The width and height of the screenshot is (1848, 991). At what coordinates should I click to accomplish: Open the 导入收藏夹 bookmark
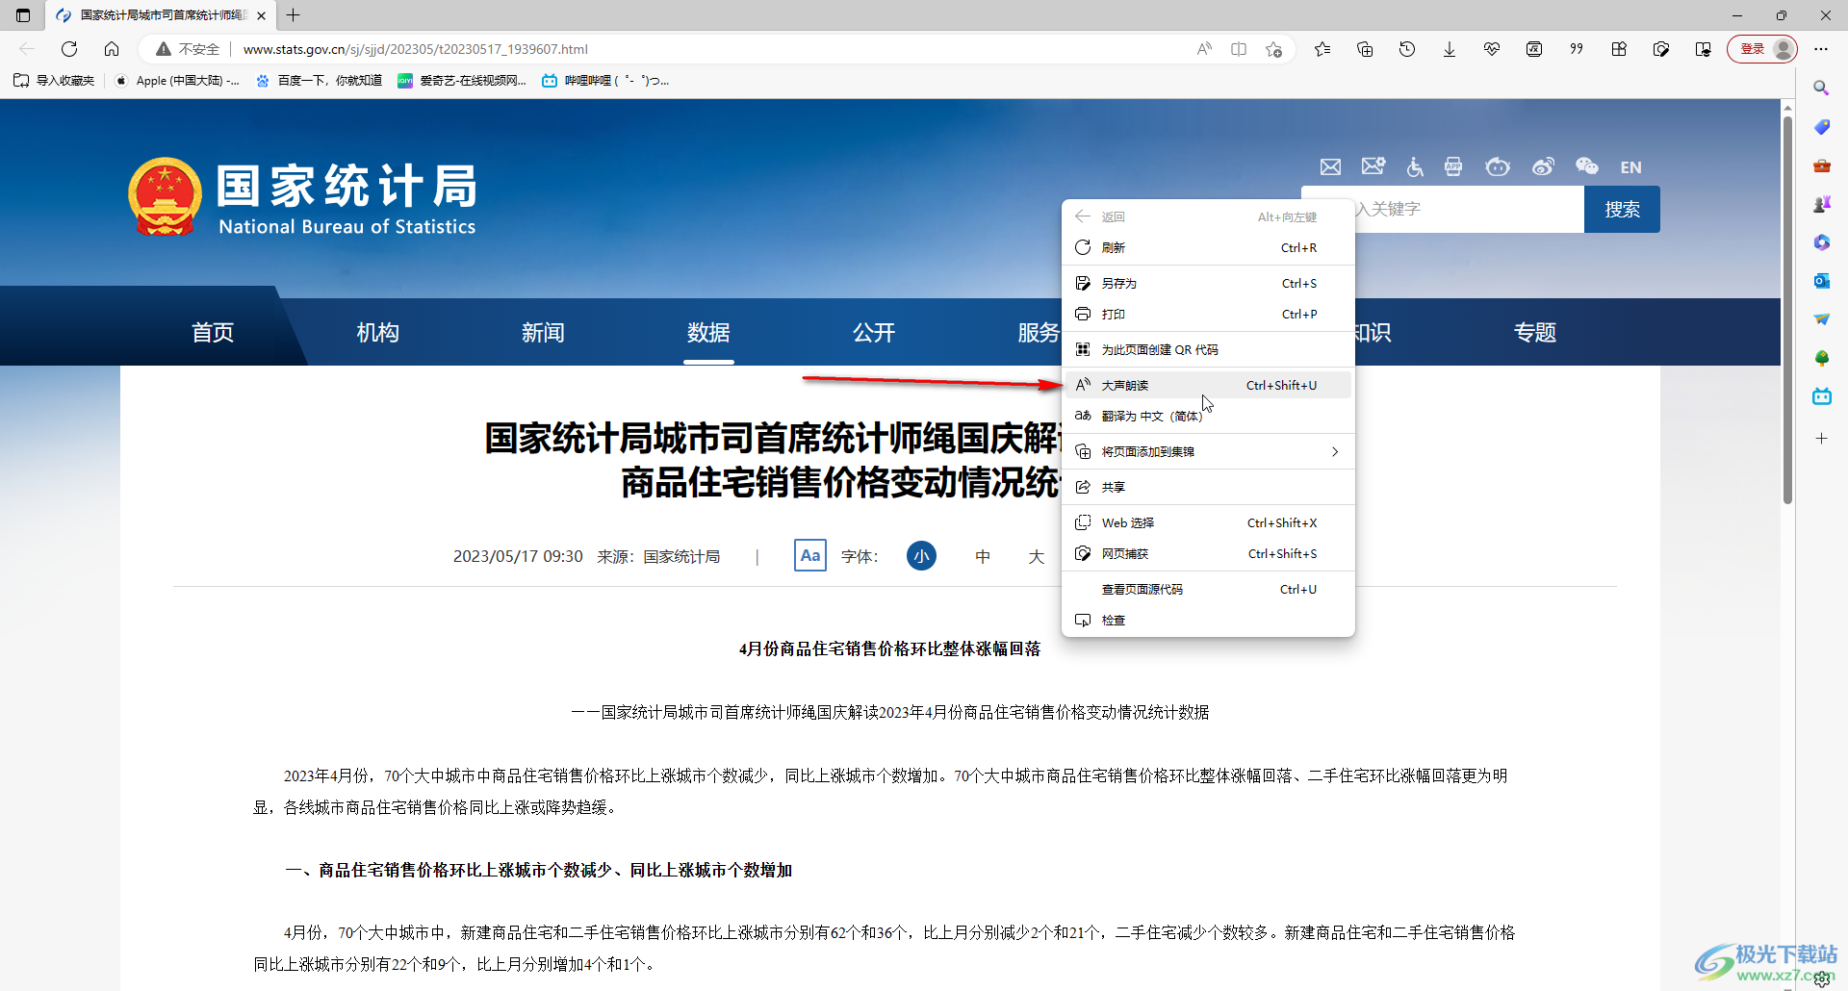[55, 81]
